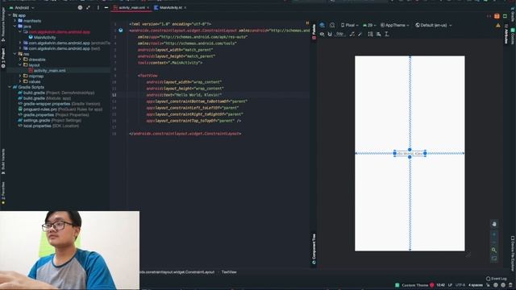Open the Android project view dropdown
516x290 pixels.
[x=22, y=7]
